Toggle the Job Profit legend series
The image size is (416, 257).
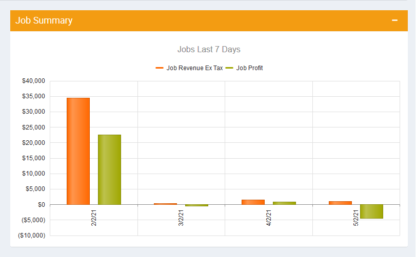(x=244, y=68)
